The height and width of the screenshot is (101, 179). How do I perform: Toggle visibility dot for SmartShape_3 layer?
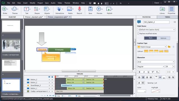coord(49,86)
